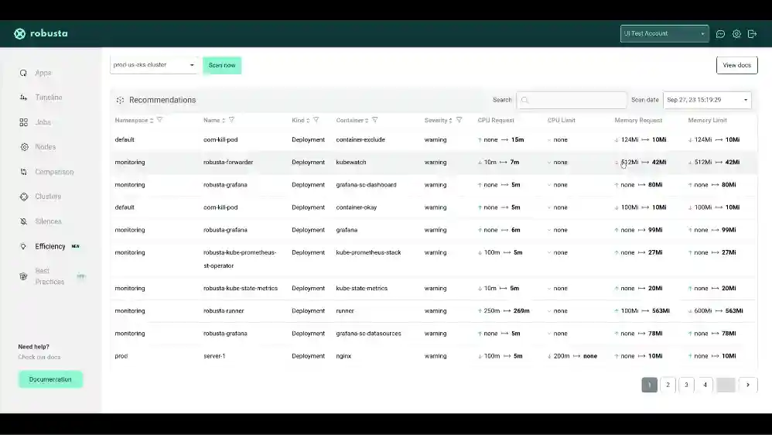Click the View docs button

pos(736,65)
